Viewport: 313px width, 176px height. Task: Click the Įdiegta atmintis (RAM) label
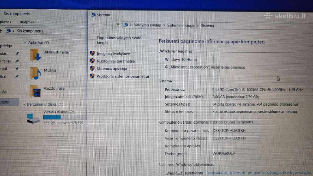pyautogui.click(x=184, y=97)
